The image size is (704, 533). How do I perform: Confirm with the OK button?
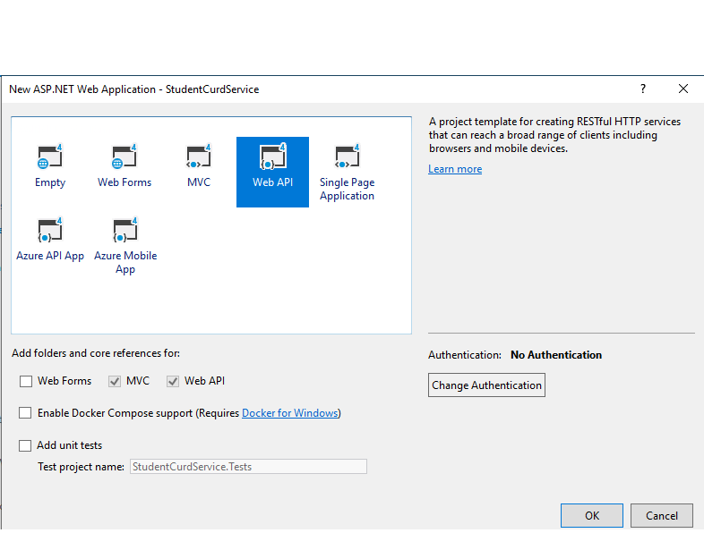pos(592,515)
